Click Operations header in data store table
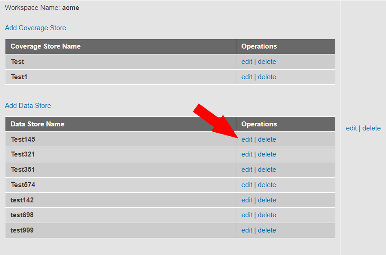Screen dimensions: 386x255 (286, 124)
